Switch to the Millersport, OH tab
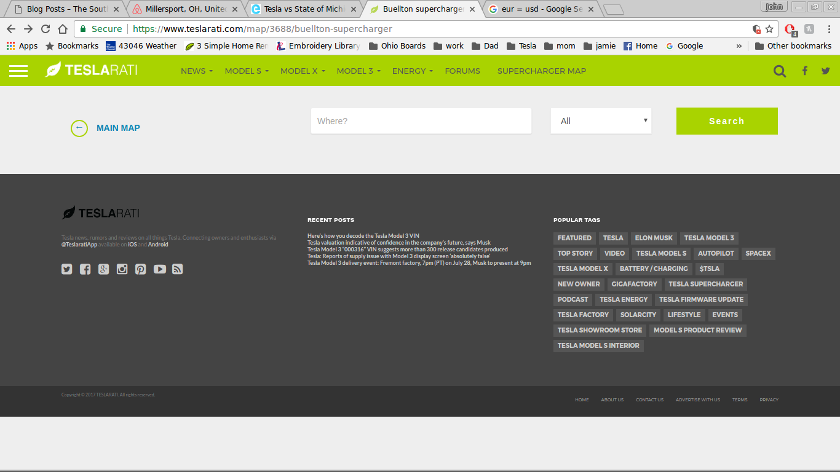 [x=186, y=9]
